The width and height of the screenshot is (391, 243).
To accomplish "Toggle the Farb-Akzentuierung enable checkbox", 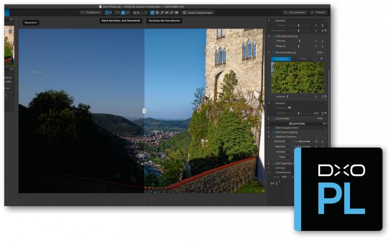I will [x=273, y=37].
